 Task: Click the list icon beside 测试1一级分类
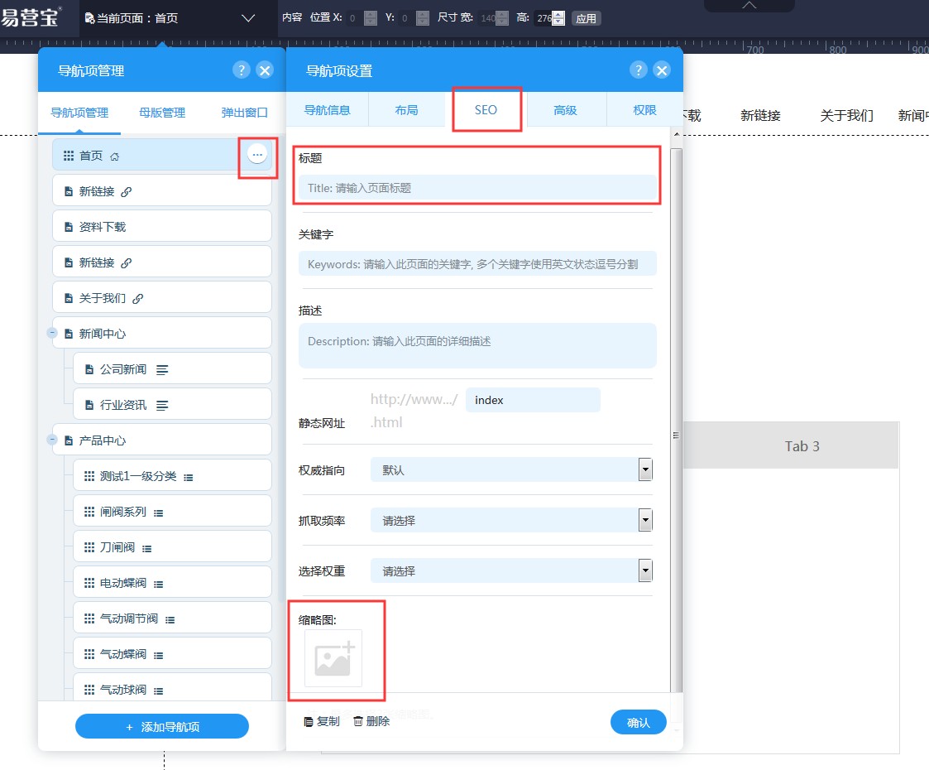point(189,477)
